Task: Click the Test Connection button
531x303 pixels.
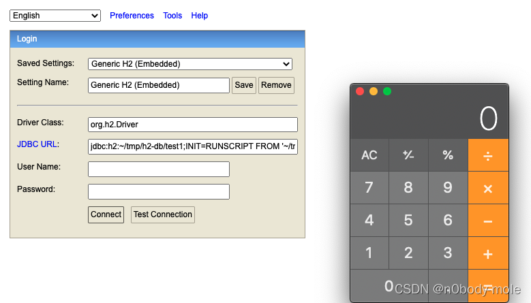Action: click(162, 214)
